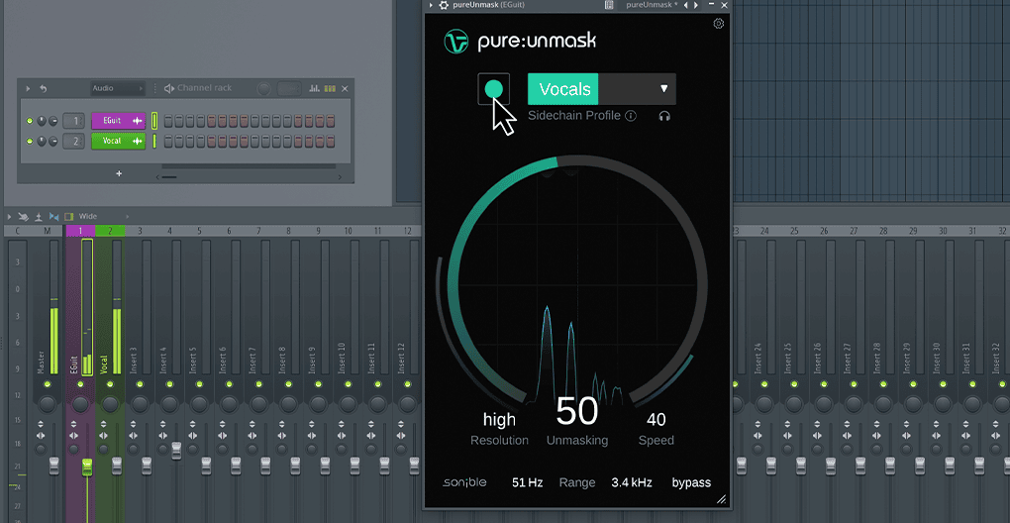This screenshot has width=1010, height=523.
Task: Open the Audio channel filter dropdown in Channel rack
Action: pos(118,88)
